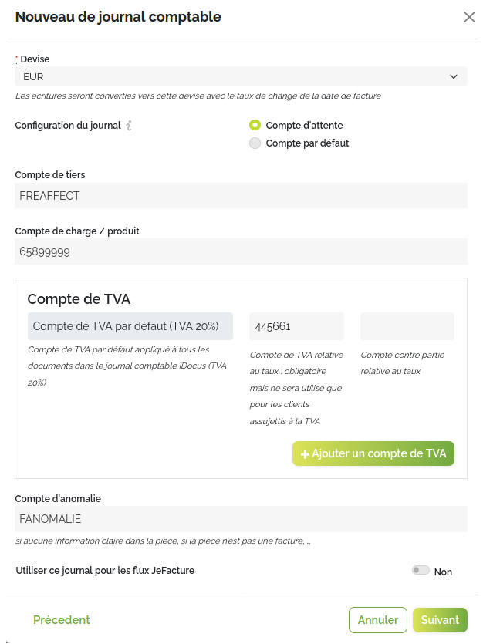Viewport: 483px width, 644px height.
Task: Open the Devise EUR dropdown
Action: (x=241, y=76)
